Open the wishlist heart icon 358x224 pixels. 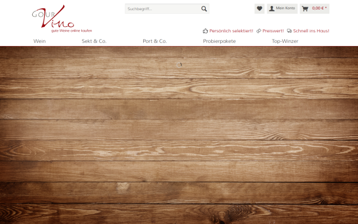(260, 9)
